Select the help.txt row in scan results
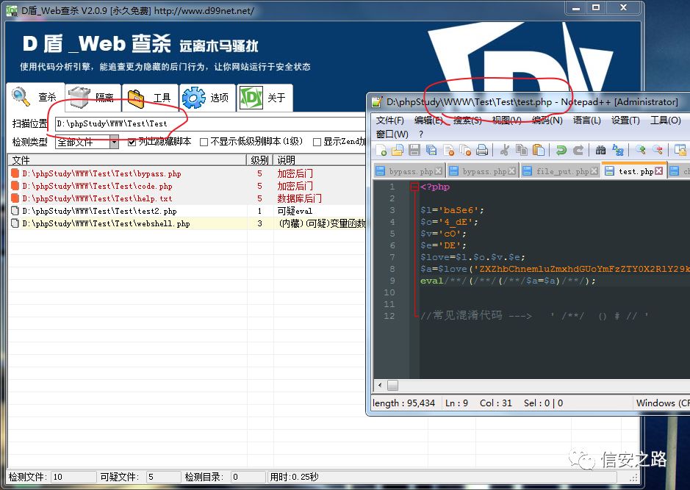 pos(187,198)
